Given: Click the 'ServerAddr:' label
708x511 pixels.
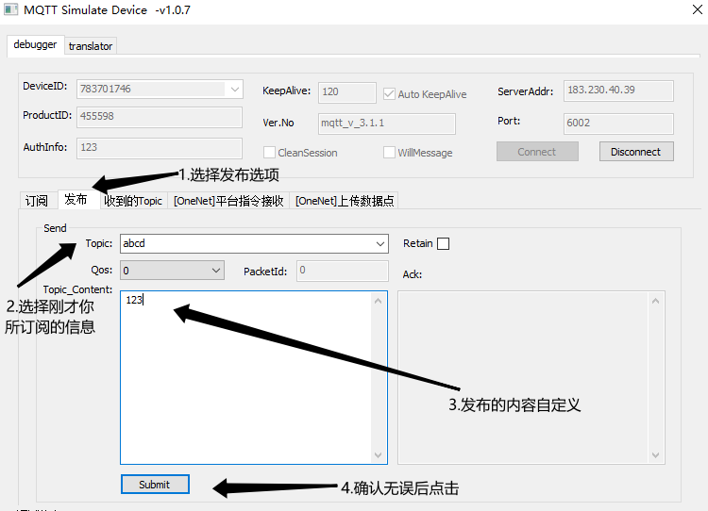Looking at the screenshot, I should (x=525, y=91).
